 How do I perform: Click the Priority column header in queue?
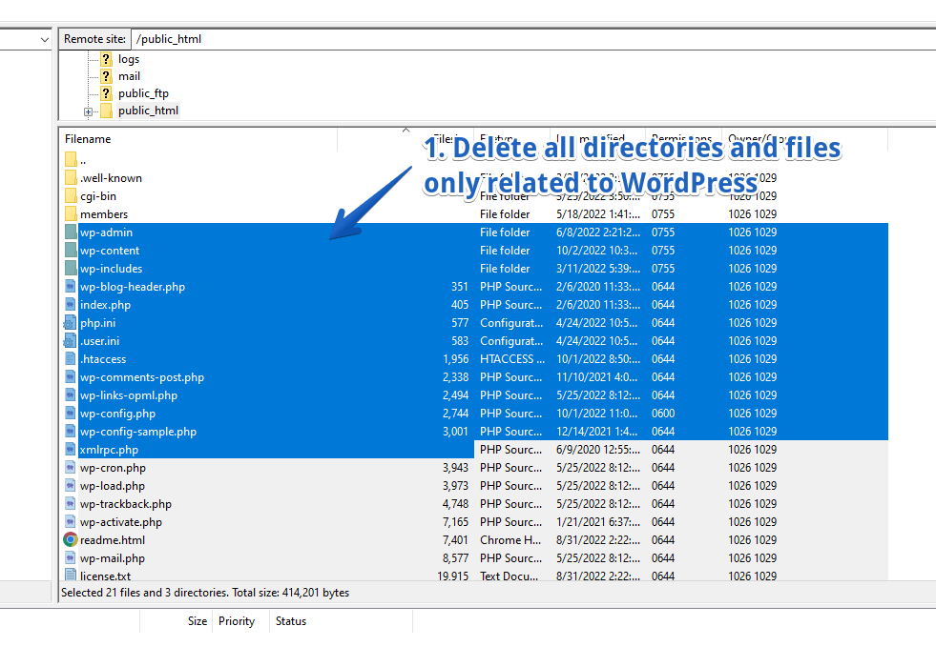237,621
